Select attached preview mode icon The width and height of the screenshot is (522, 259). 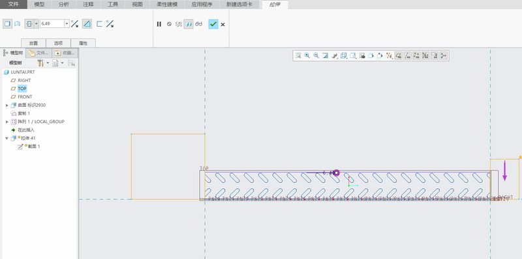[x=189, y=24]
